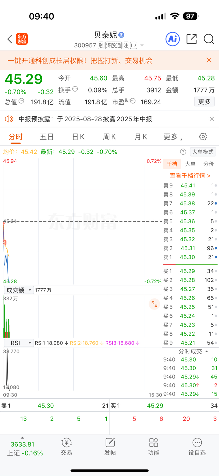Tap bottom 卖1 45.30 summary bar
This screenshot has width=219, height=476.
coord(54,406)
